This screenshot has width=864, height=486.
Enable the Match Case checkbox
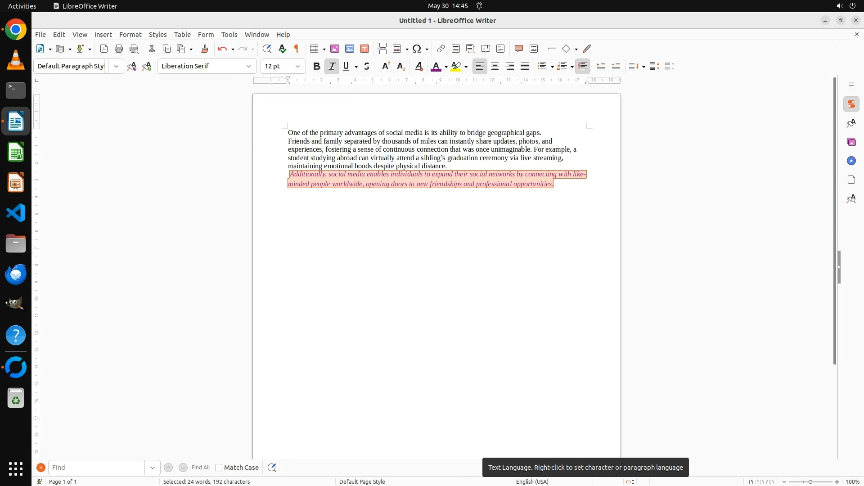click(219, 468)
